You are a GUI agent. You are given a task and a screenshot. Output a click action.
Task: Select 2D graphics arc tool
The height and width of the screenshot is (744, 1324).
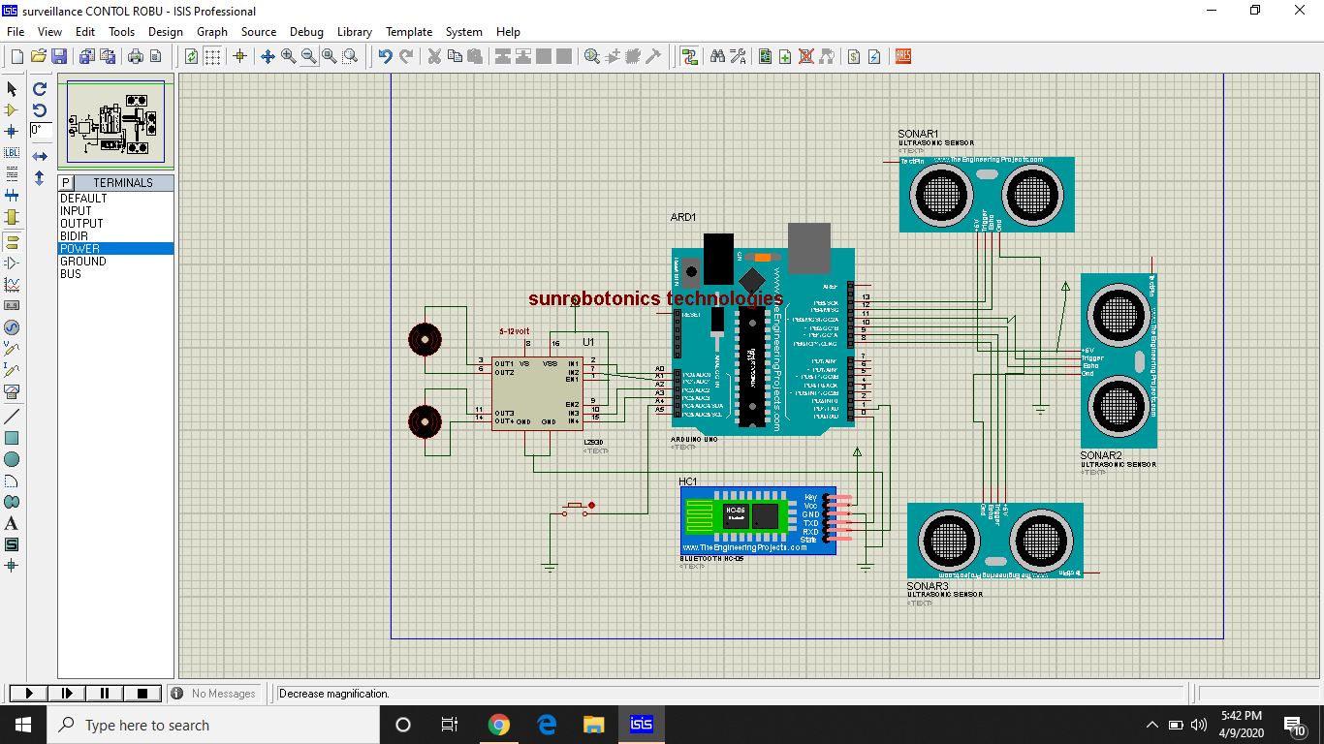point(12,480)
